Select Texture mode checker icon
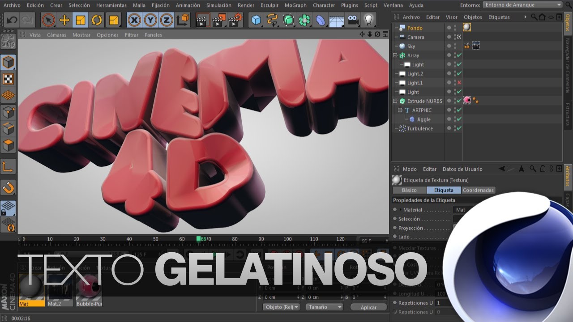The width and height of the screenshot is (573, 322). tap(9, 79)
